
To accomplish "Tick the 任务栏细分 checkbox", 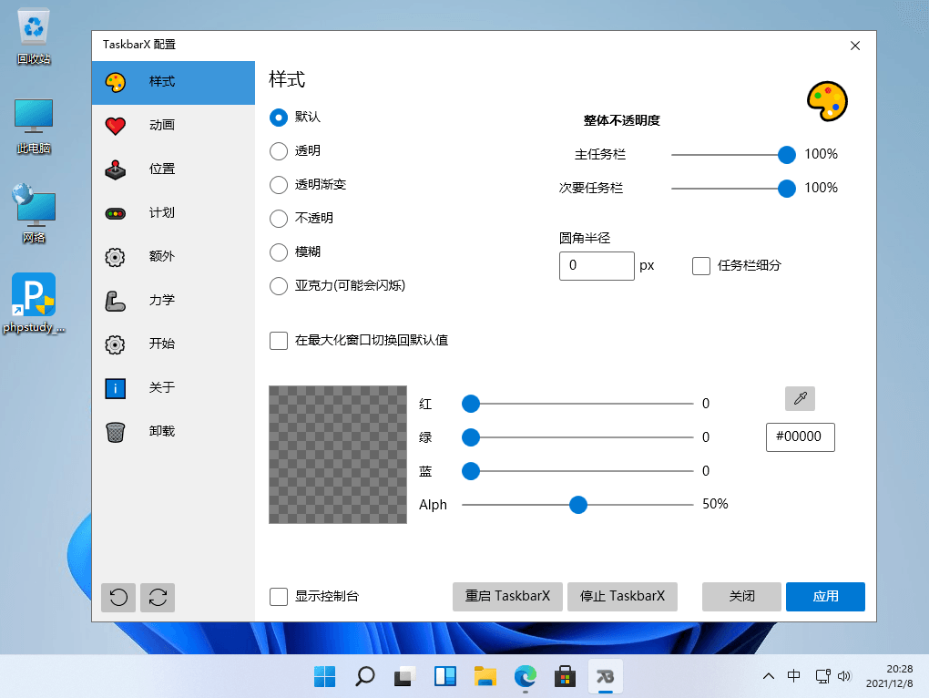I will pos(701,266).
